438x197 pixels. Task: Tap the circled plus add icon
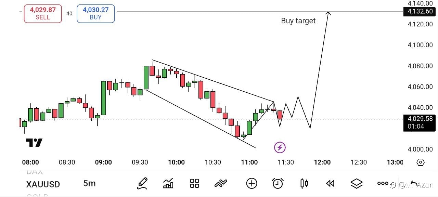click(x=252, y=184)
